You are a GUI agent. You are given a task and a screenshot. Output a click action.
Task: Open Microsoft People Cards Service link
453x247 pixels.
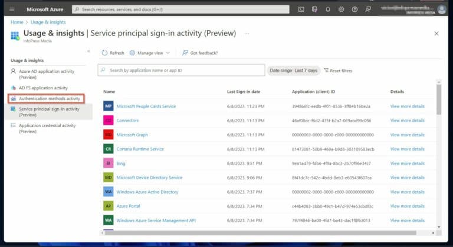click(146, 106)
